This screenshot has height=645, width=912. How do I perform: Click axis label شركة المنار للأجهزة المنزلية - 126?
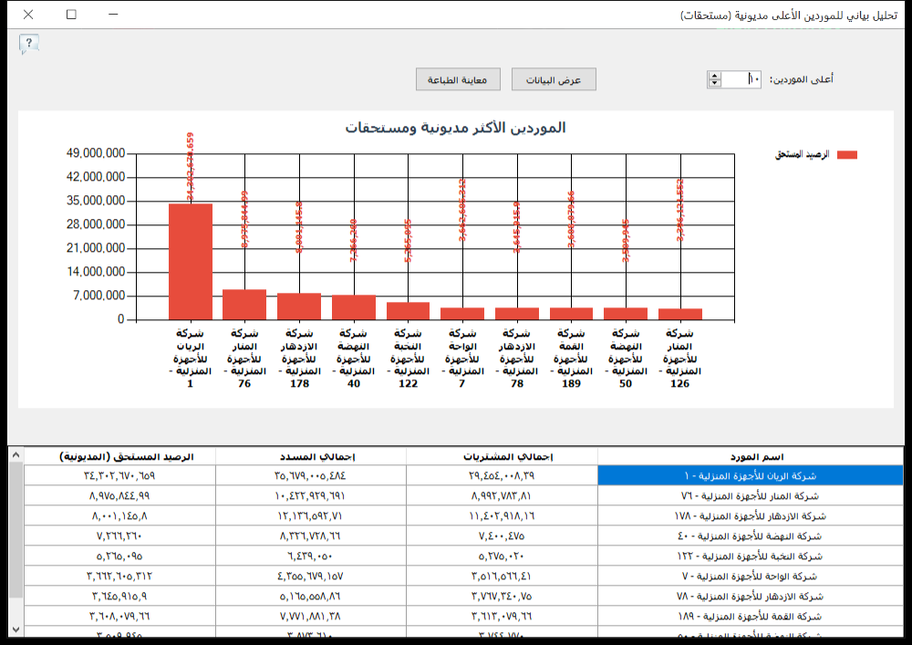(680, 359)
